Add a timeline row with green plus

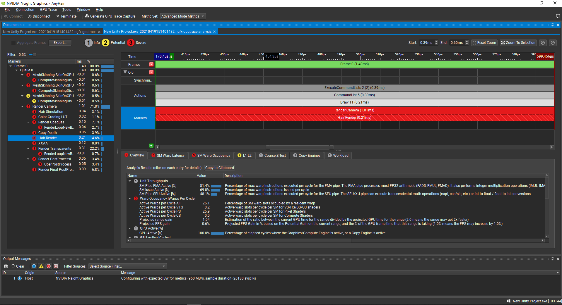(x=151, y=146)
